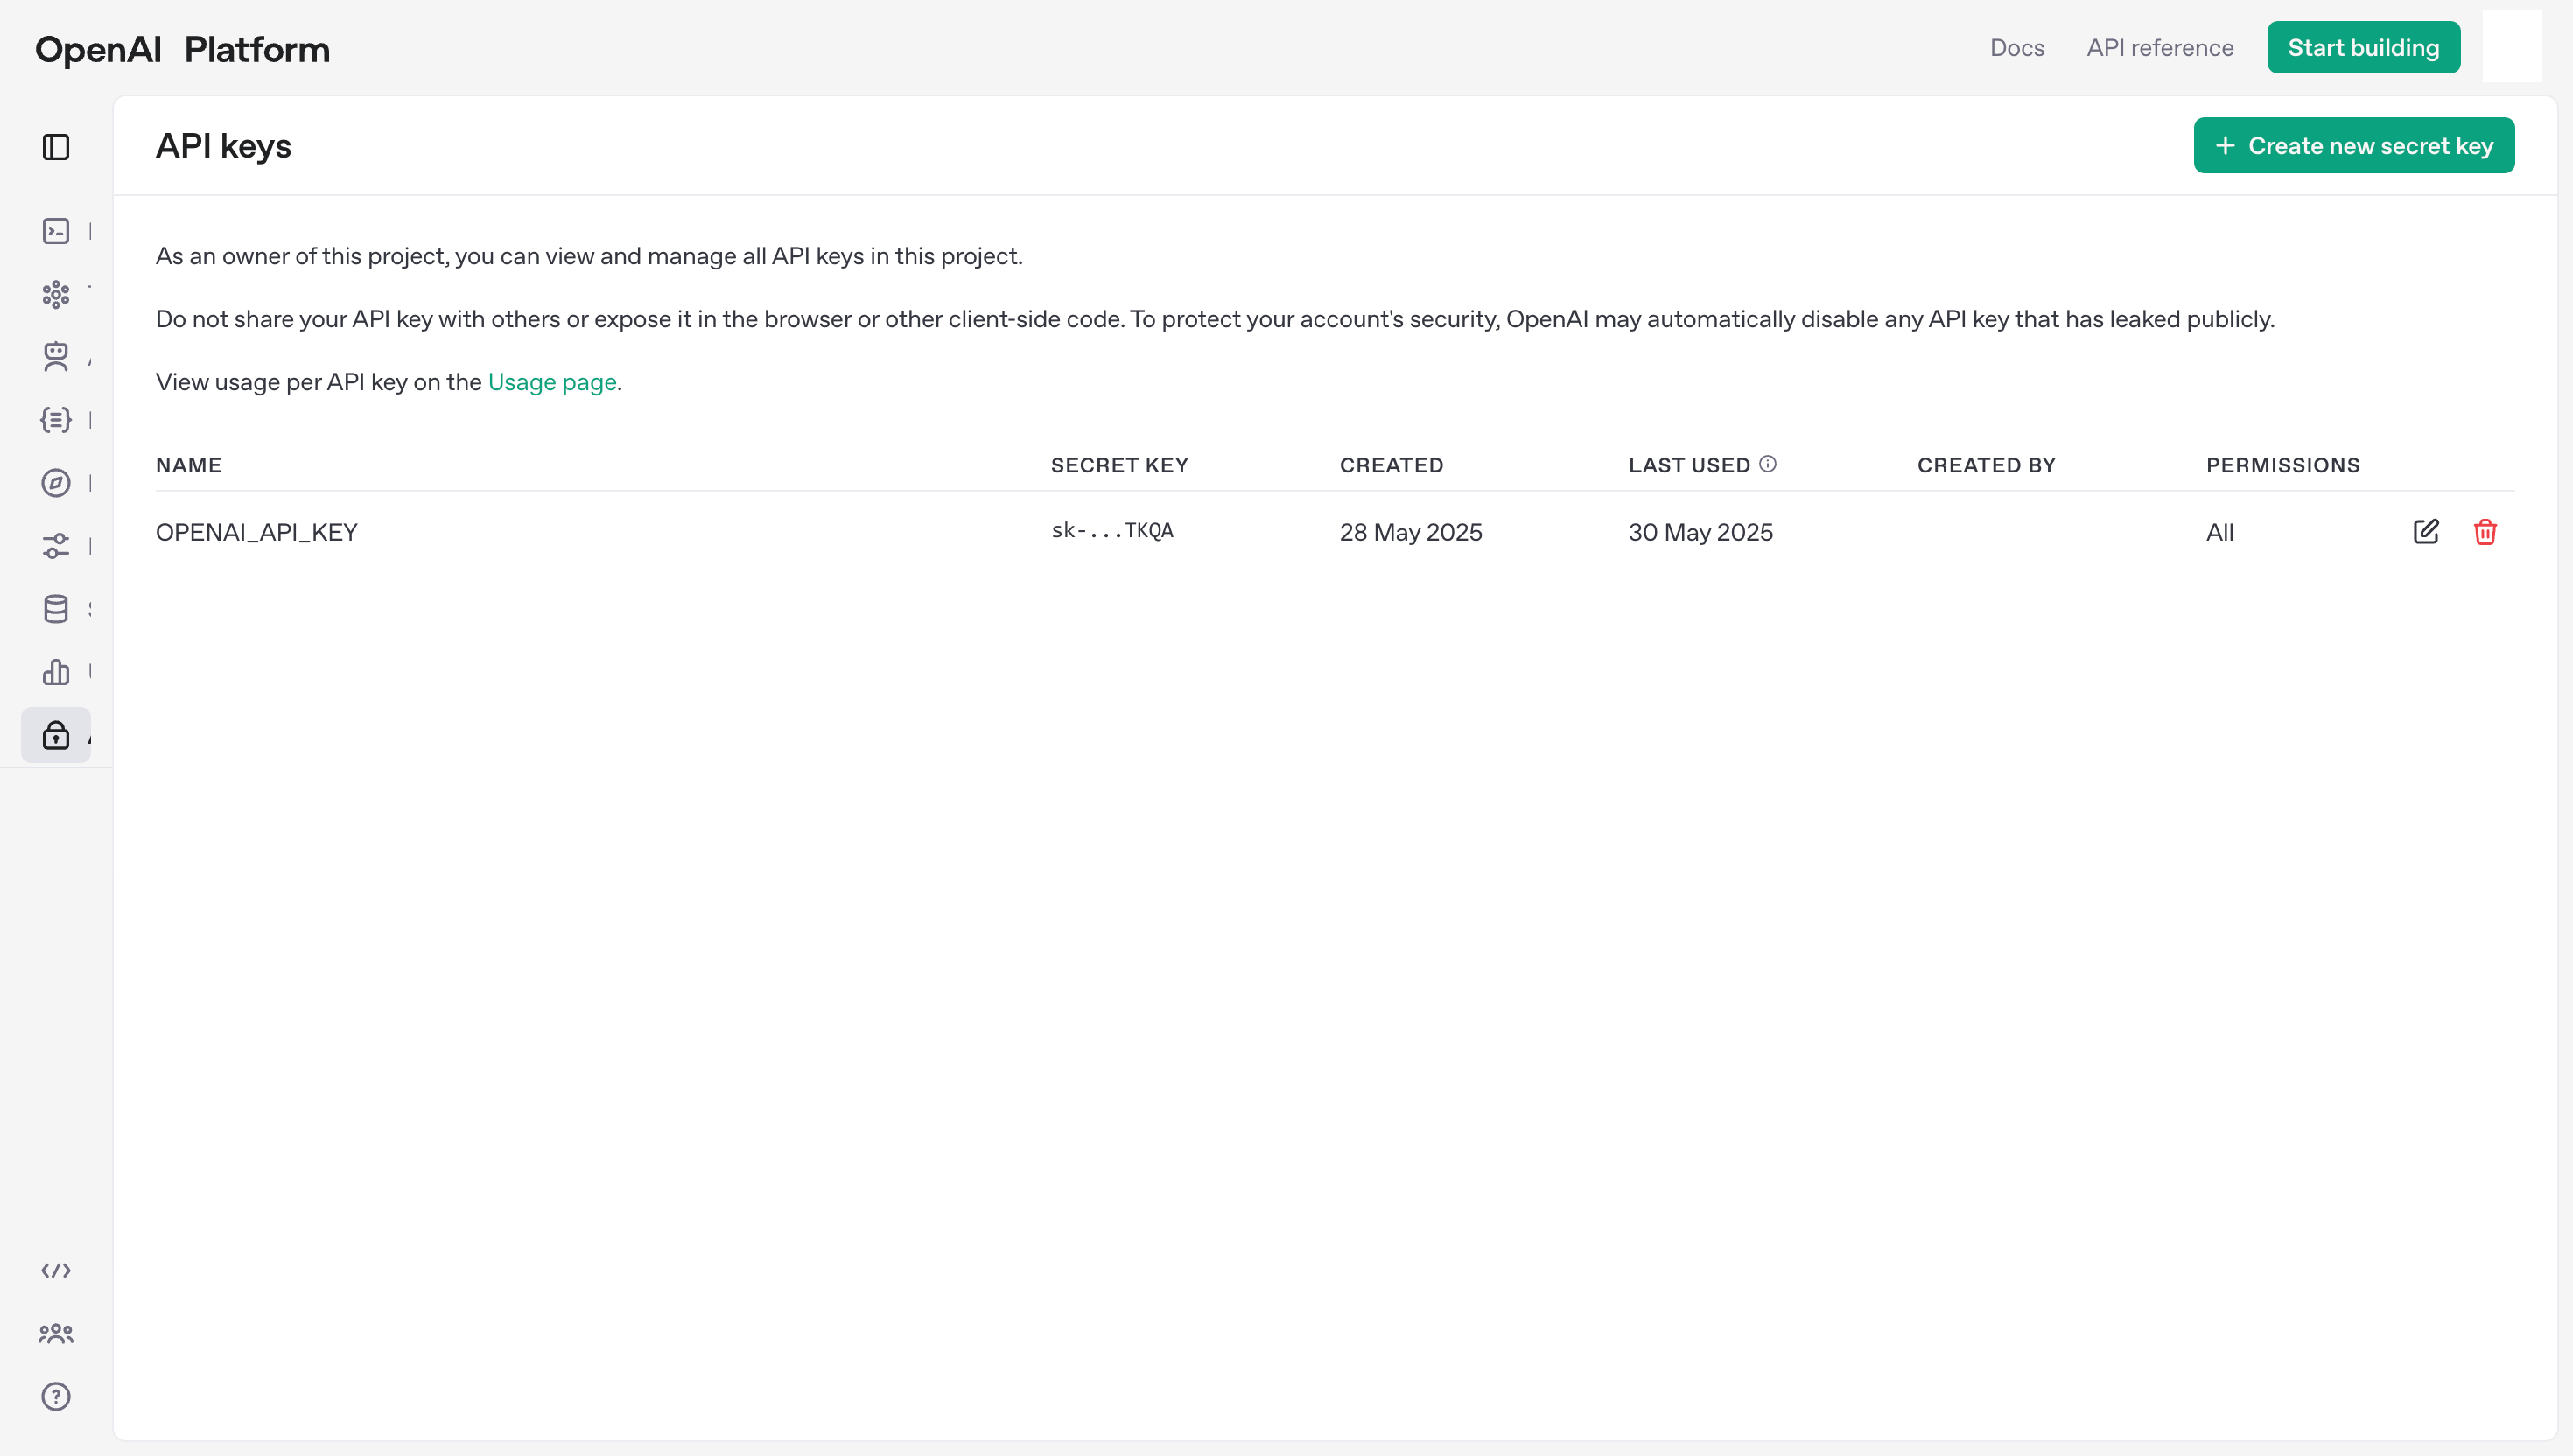Select the OPENAI_API_KEY name cell
This screenshot has height=1456, width=2573.
point(257,532)
